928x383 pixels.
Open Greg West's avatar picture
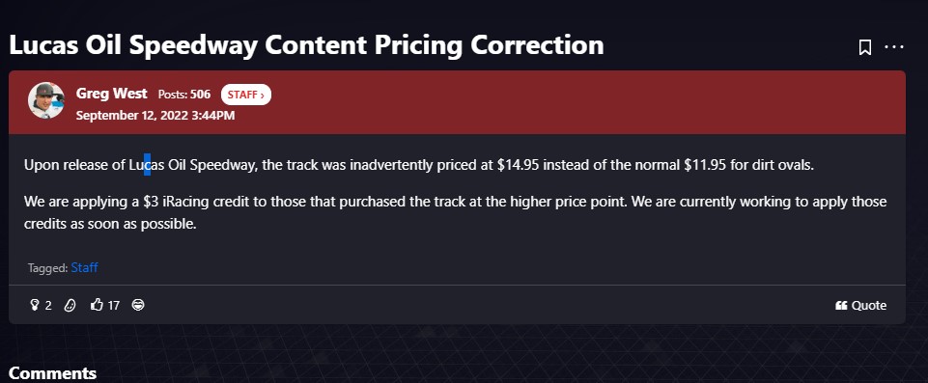(46, 100)
